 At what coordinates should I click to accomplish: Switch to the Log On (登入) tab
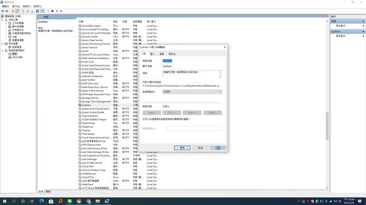pos(153,54)
